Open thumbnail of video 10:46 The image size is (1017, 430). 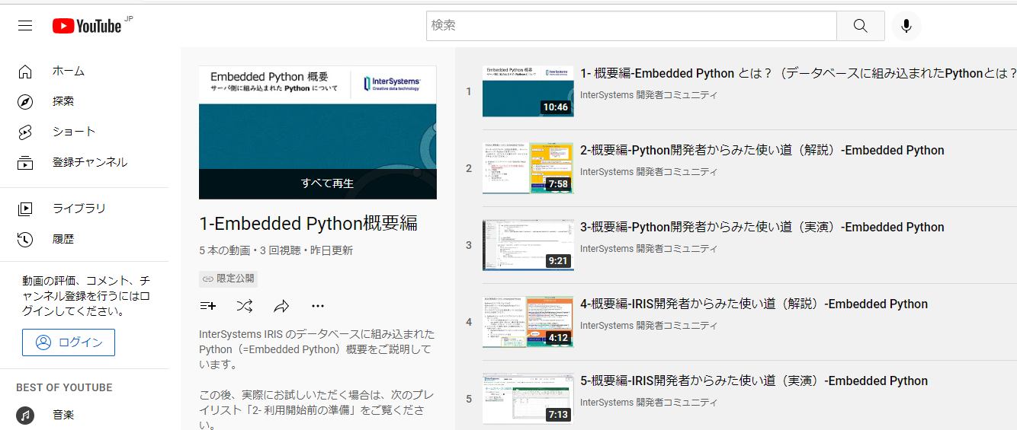tap(528, 91)
